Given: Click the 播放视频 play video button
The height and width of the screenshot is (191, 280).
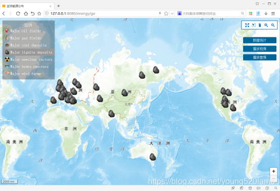Looking at the screenshot, I should 260,49.
